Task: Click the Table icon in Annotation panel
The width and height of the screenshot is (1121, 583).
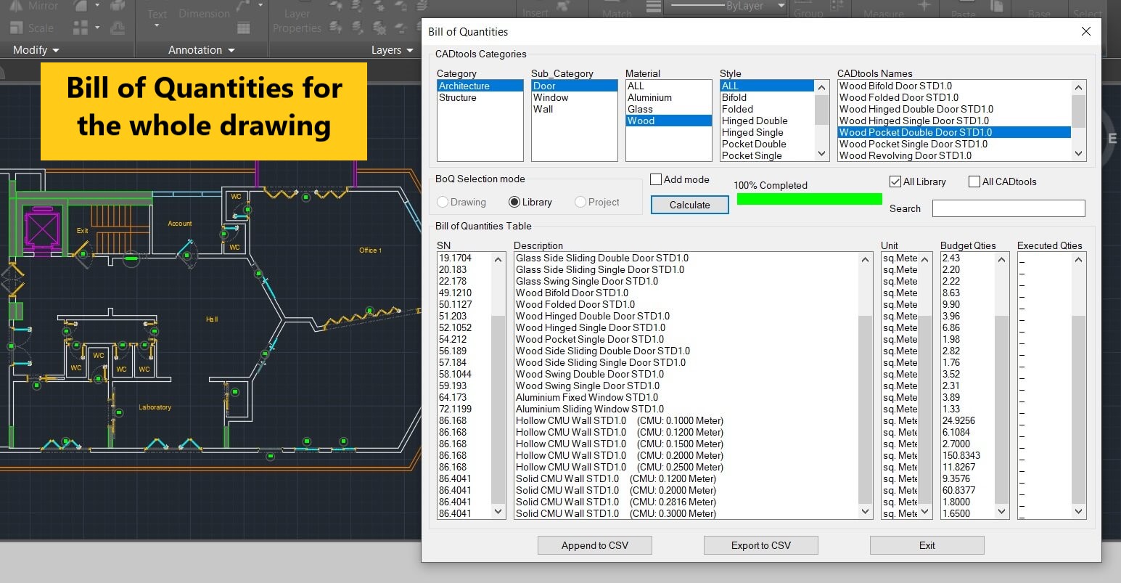Action: (244, 28)
